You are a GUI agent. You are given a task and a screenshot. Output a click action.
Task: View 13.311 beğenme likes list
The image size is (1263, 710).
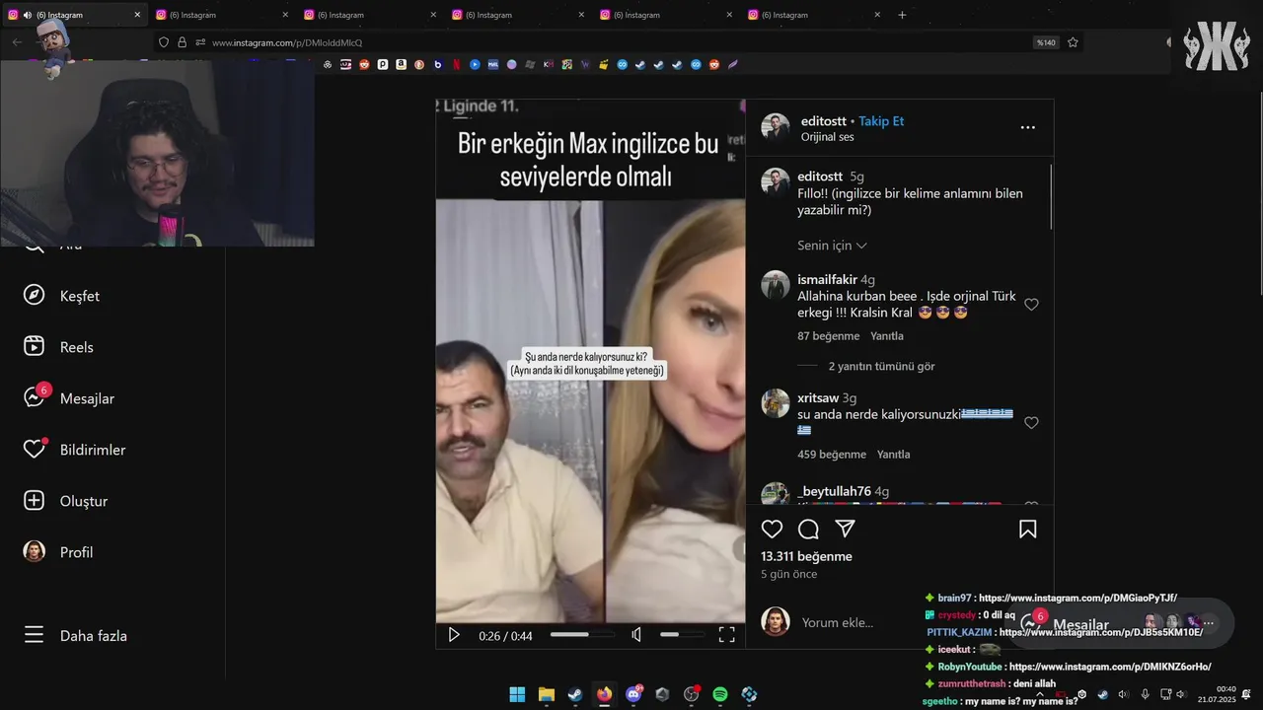(806, 556)
